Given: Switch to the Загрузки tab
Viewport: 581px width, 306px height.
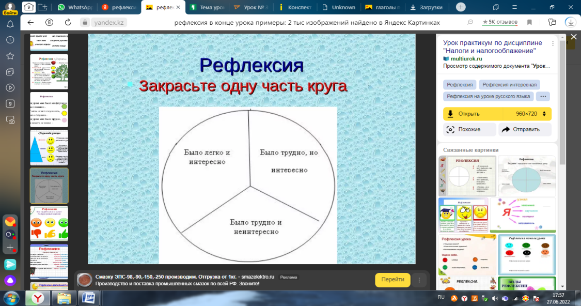Looking at the screenshot, I should pyautogui.click(x=427, y=7).
